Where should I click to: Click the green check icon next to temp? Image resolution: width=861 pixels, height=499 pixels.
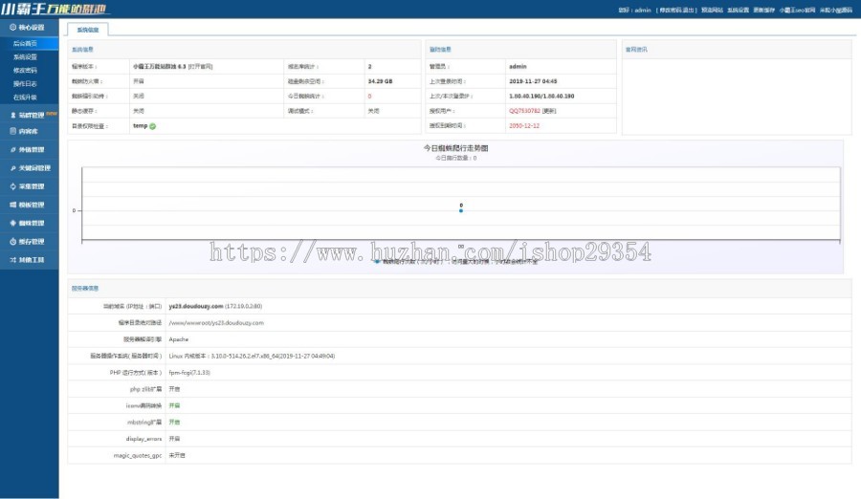coord(153,125)
